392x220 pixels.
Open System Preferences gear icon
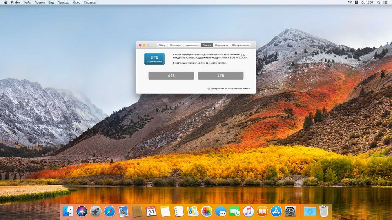(290, 211)
